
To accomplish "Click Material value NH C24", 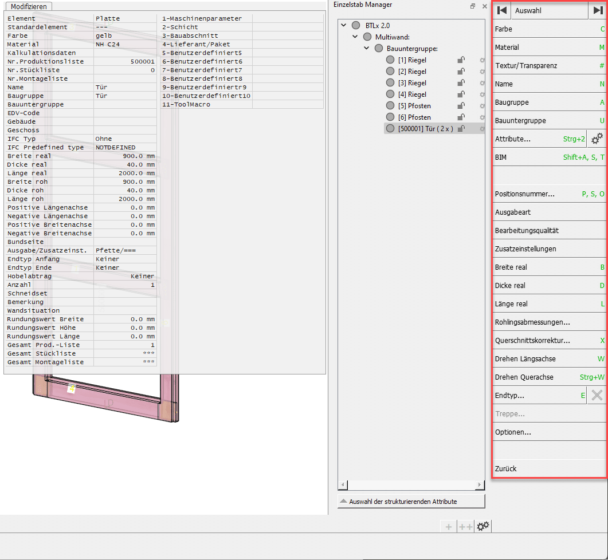I will click(x=108, y=44).
